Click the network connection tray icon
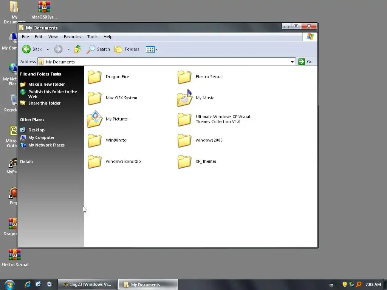Screen dimensions: 387x290 [x=351, y=284]
